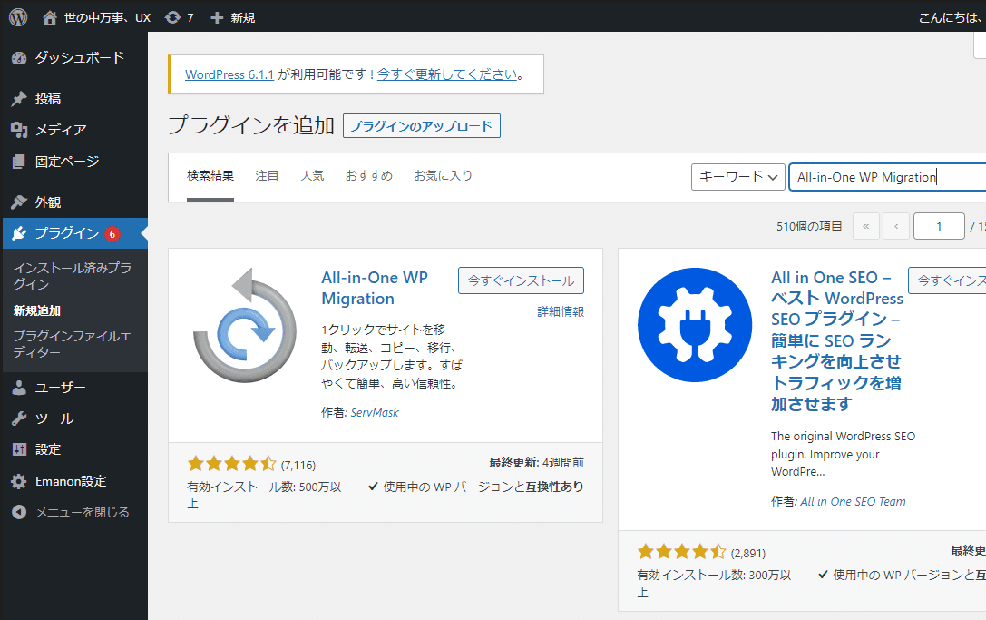Click the 投稿 pushpin icon

[19, 99]
